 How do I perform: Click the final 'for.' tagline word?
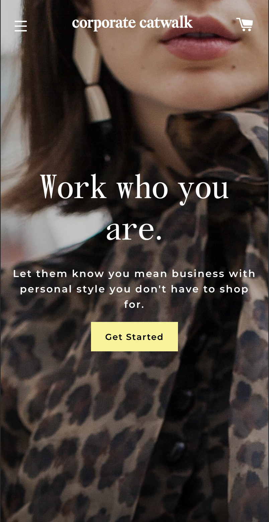(x=134, y=304)
